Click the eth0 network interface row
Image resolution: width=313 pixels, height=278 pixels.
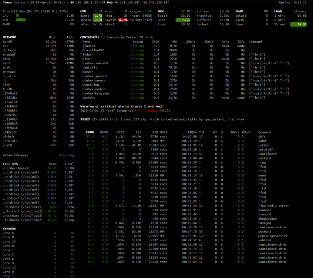pos(38,59)
